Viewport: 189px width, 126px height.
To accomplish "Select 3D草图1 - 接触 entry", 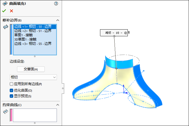I will tap(35, 39).
